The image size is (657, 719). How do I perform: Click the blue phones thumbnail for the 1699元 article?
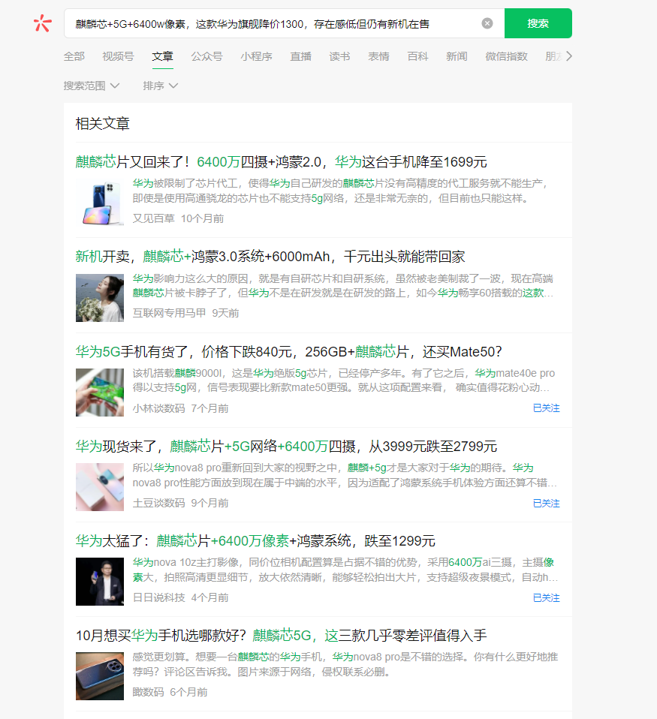point(100,203)
